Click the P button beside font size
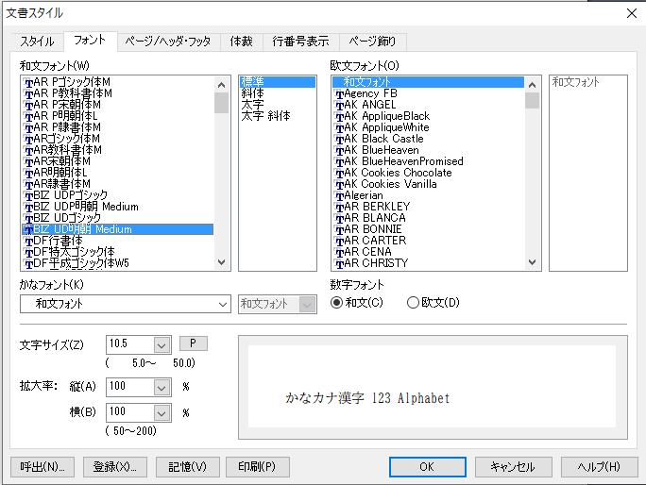The width and height of the screenshot is (646, 485). [x=193, y=343]
